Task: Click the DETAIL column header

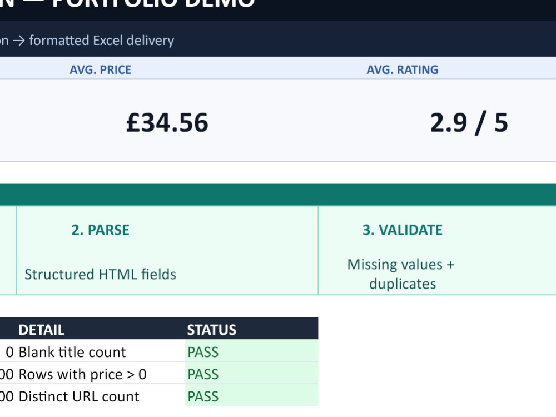Action: tap(42, 330)
